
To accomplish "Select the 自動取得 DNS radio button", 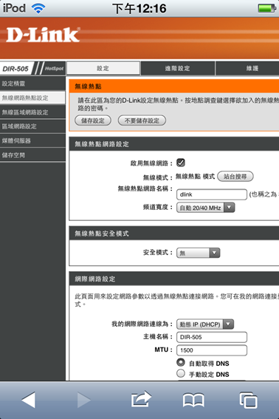I will pyautogui.click(x=181, y=362).
